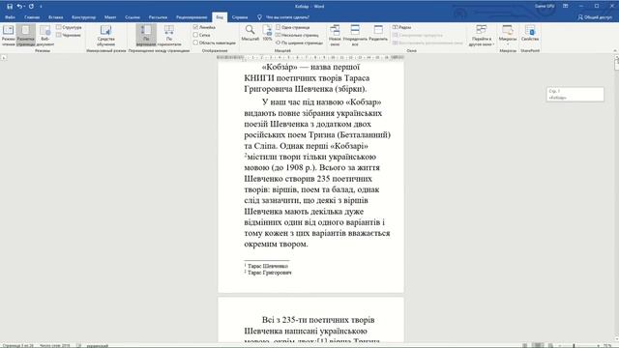The width and height of the screenshot is (619, 348).
Task: Click the Redo/Repeat icon
Action: [31, 7]
